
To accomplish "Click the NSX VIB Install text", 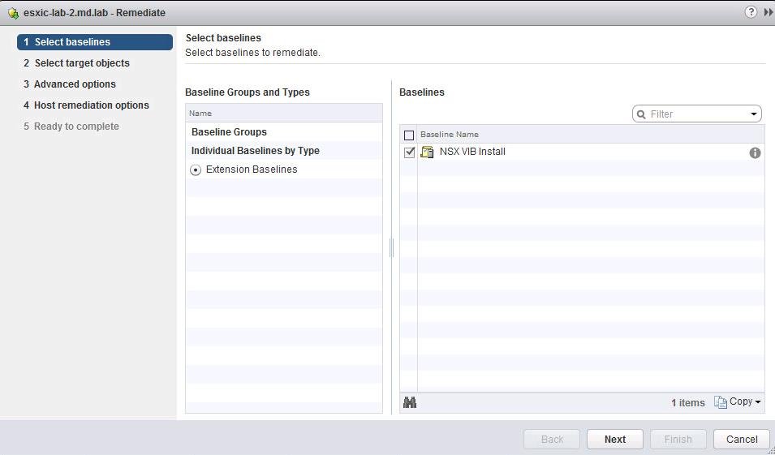I will [x=472, y=152].
